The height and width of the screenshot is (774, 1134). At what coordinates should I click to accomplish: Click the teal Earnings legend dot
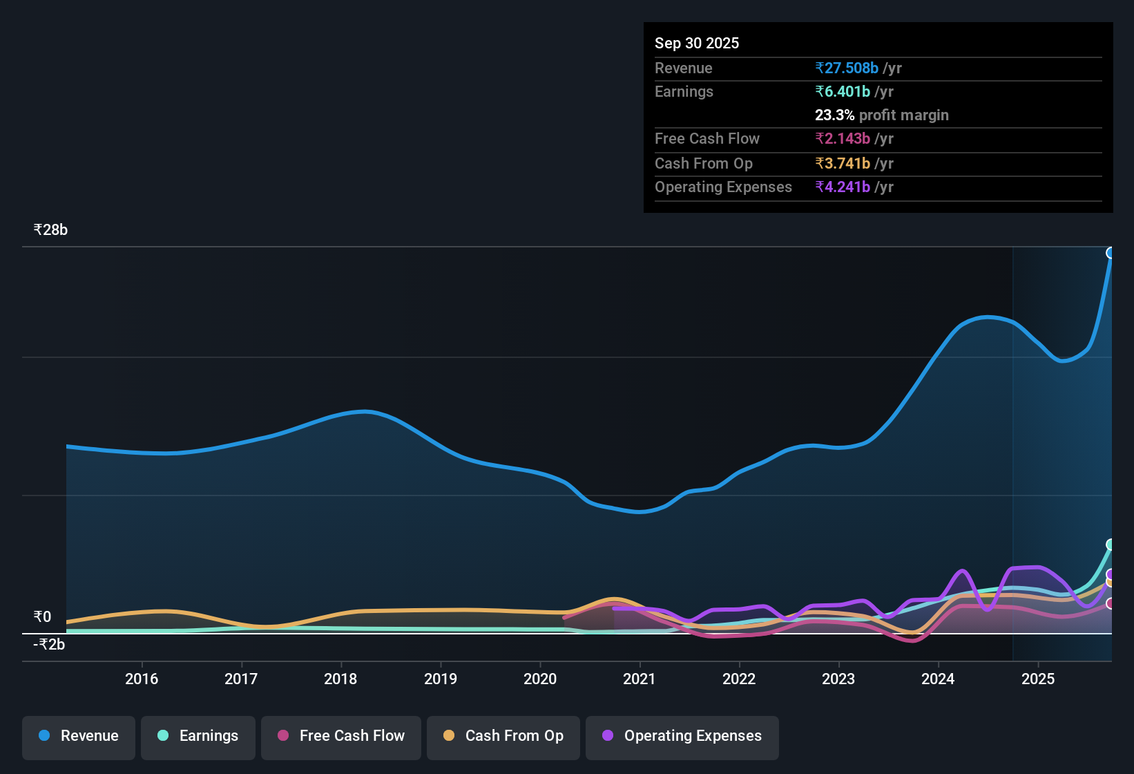[164, 736]
